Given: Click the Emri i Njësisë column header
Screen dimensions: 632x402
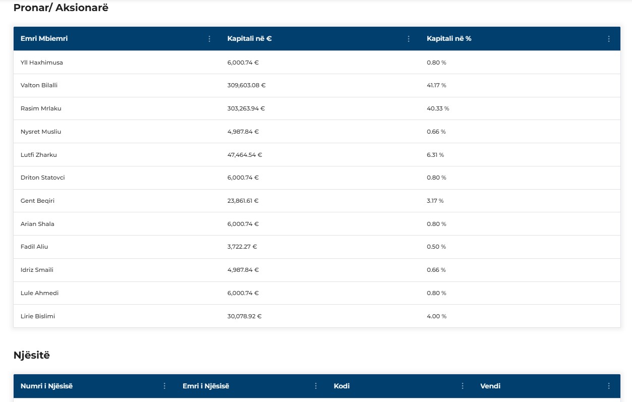Looking at the screenshot, I should click(x=206, y=386).
